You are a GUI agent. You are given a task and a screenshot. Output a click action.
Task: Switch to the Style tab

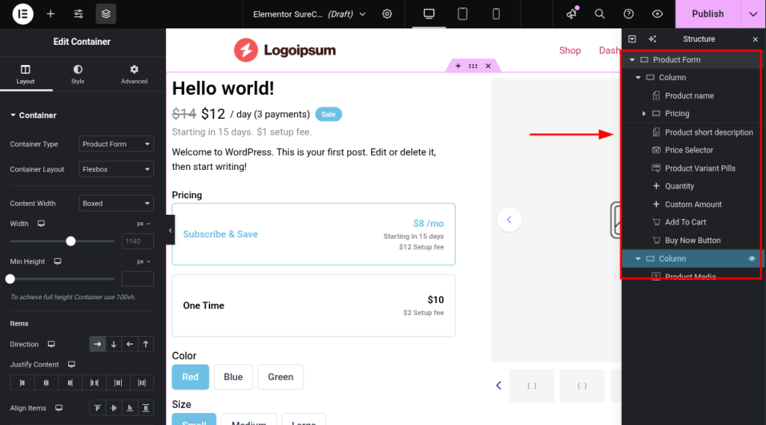78,74
